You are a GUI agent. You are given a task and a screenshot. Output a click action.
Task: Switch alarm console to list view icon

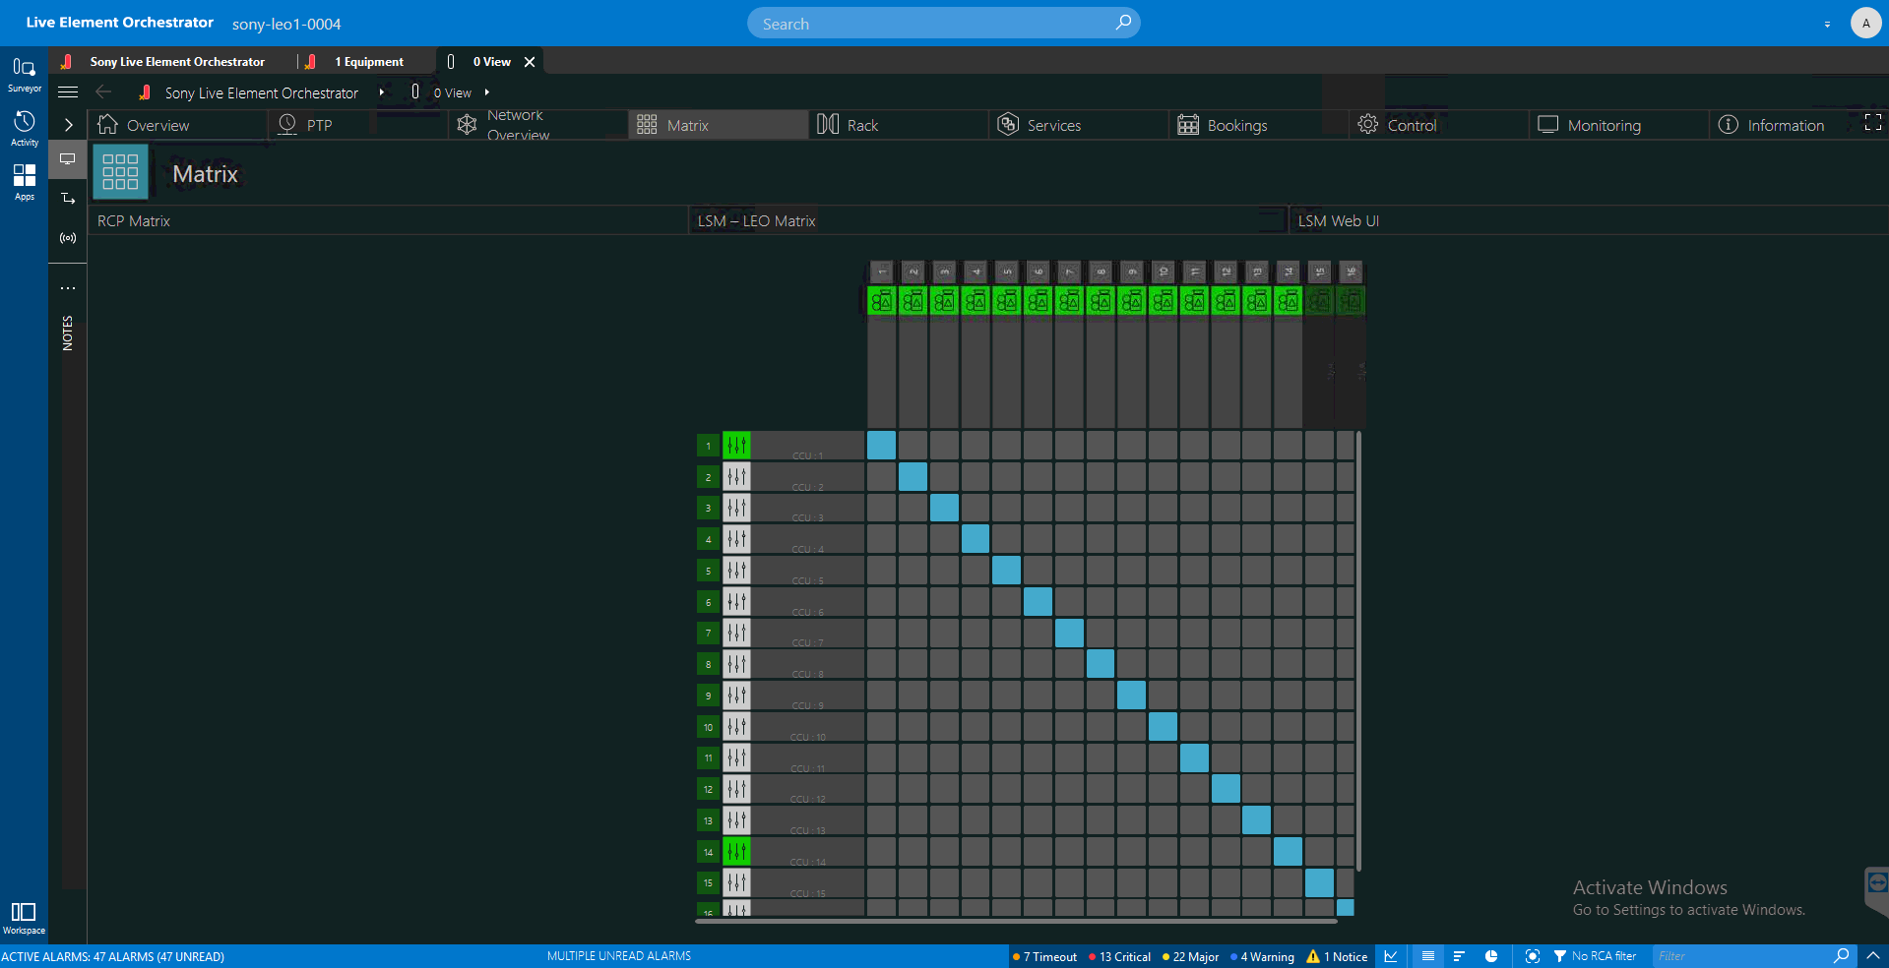1428,956
